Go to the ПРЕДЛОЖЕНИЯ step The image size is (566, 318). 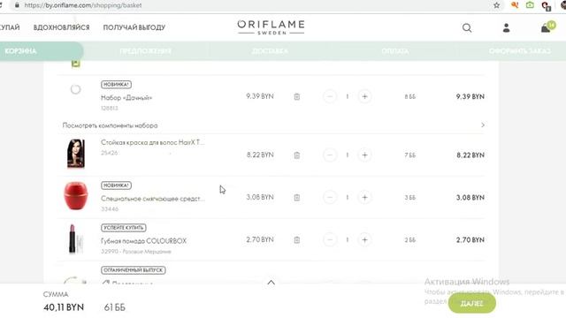click(145, 51)
